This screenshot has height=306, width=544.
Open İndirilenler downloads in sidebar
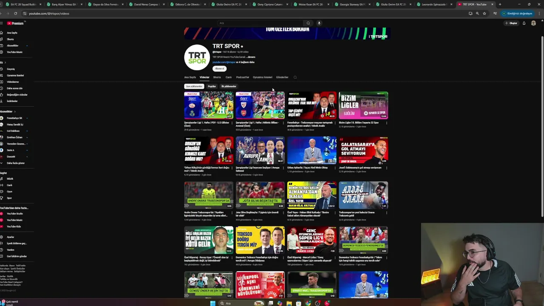12,101
